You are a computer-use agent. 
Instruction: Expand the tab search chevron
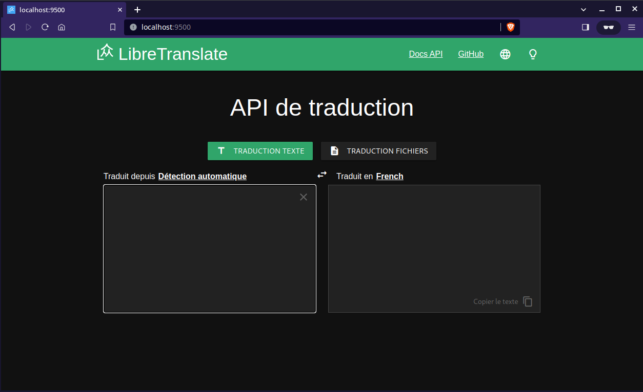point(584,9)
